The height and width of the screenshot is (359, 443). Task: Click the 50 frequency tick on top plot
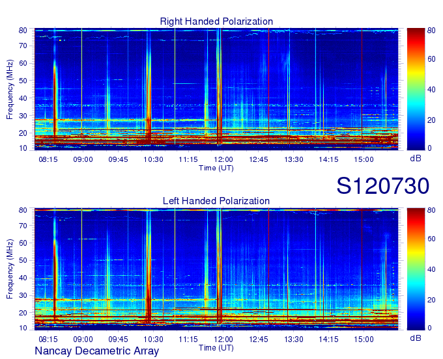pyautogui.click(x=23, y=81)
